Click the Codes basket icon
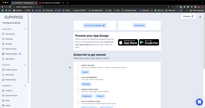The image size is (205, 108). (x=3, y=105)
